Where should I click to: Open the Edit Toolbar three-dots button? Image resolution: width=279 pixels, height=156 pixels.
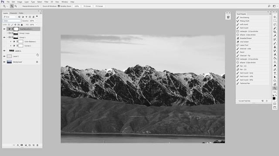pyautogui.click(x=275, y=92)
